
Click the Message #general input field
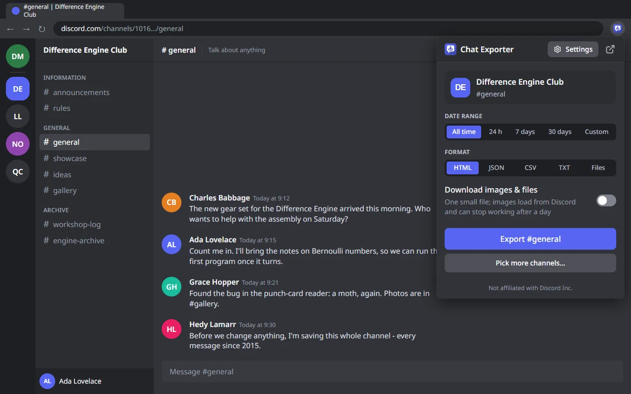392,371
